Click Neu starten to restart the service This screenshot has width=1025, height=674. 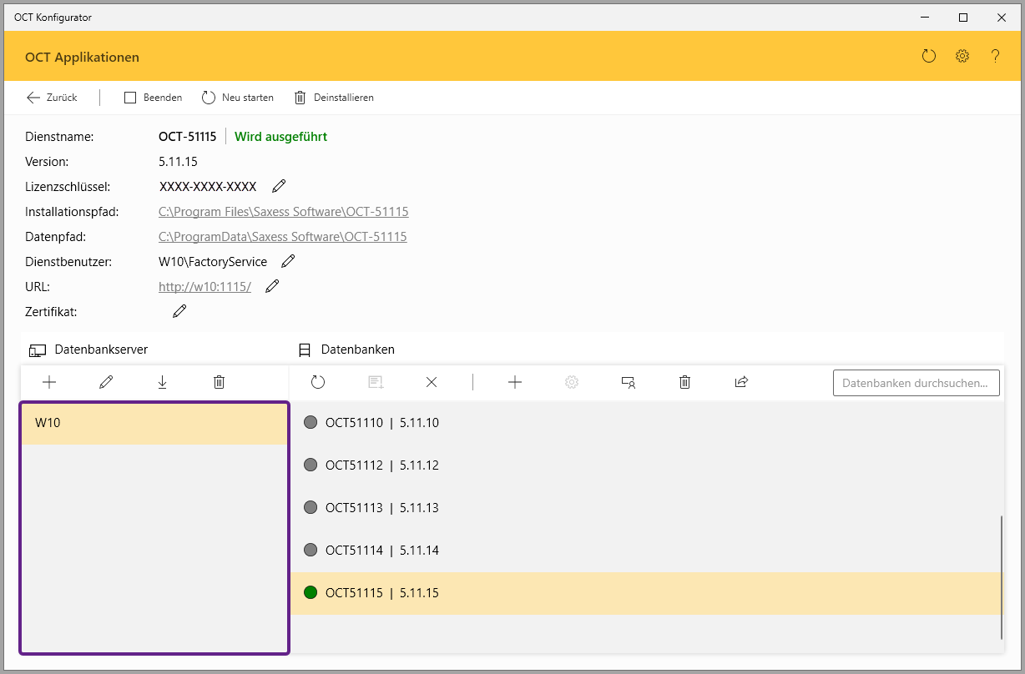click(238, 98)
